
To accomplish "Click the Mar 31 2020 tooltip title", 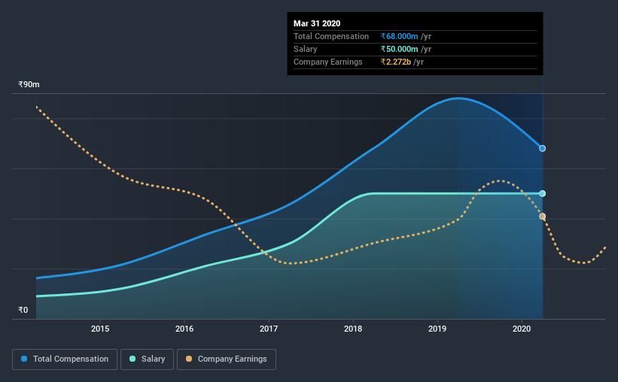I will coord(317,23).
